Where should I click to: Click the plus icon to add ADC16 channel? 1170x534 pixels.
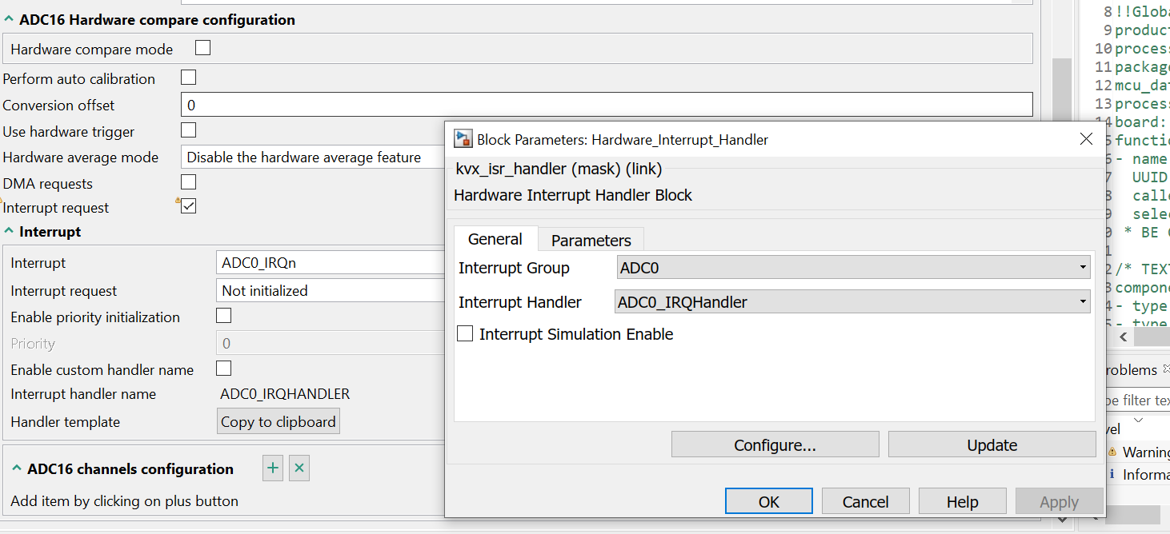click(273, 468)
